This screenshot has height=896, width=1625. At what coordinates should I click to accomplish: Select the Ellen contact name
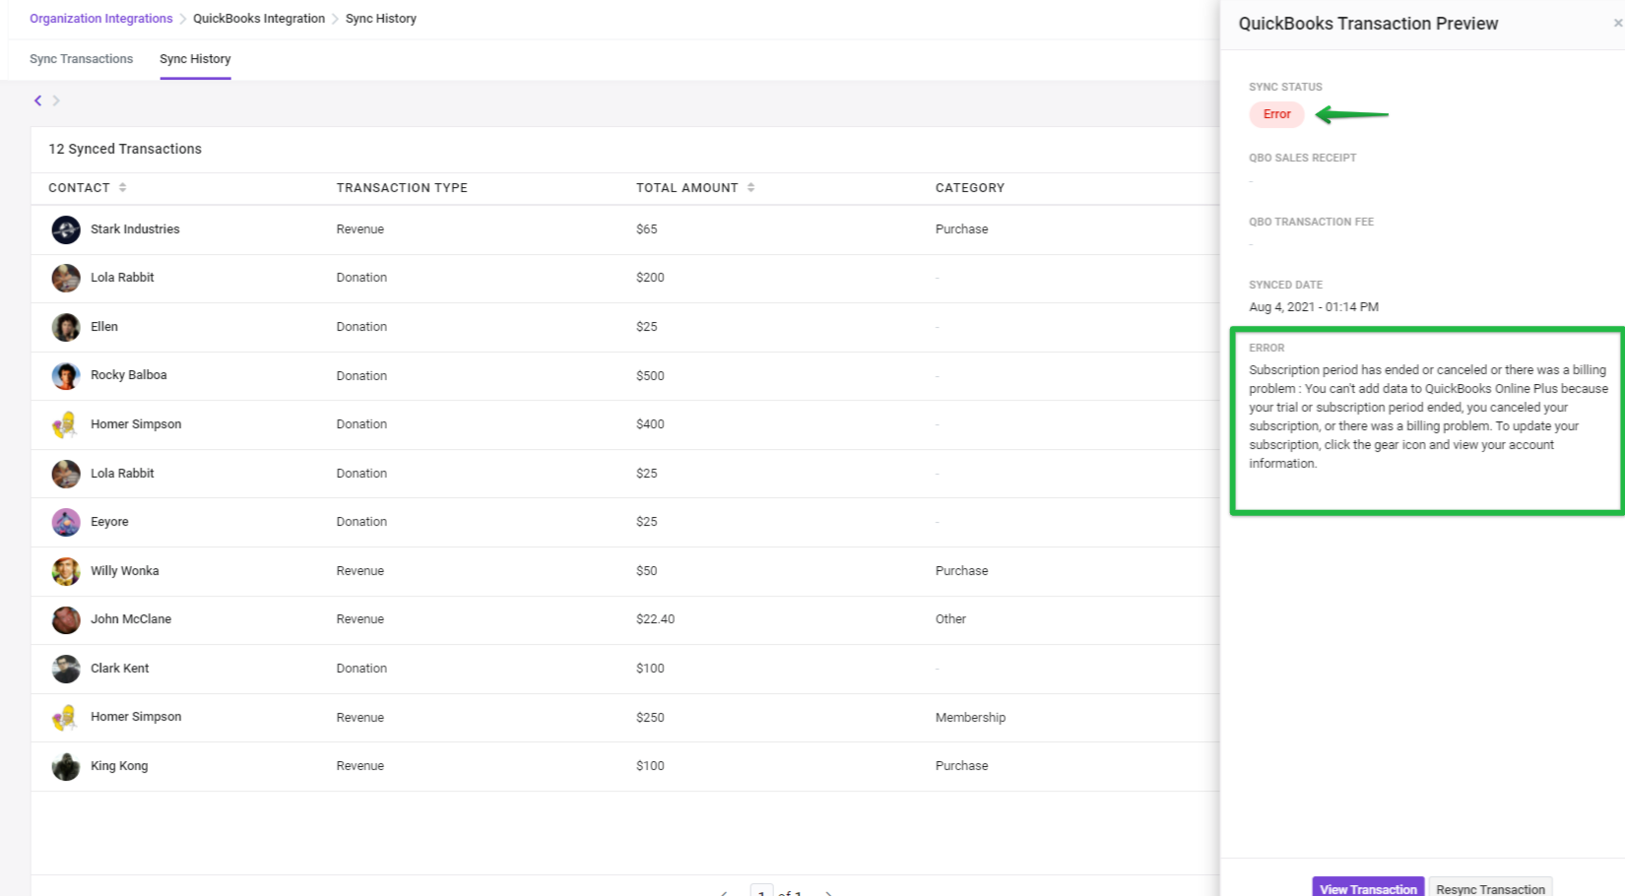click(103, 327)
